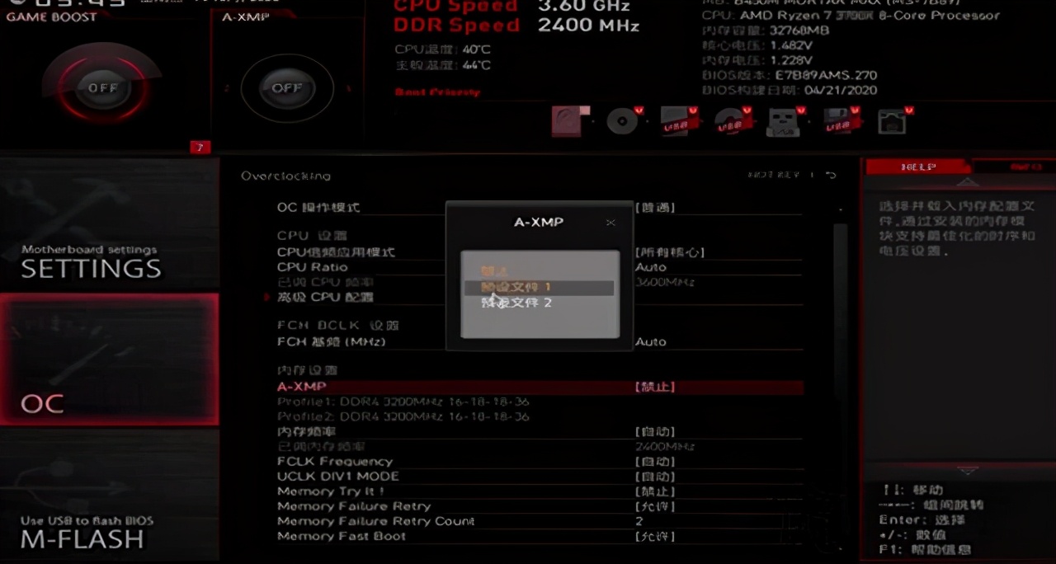Open the FCLK Frequency value dropdown
Image resolution: width=1056 pixels, height=564 pixels.
pos(655,462)
